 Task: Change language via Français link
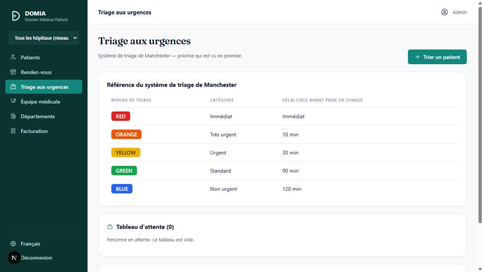(x=30, y=244)
